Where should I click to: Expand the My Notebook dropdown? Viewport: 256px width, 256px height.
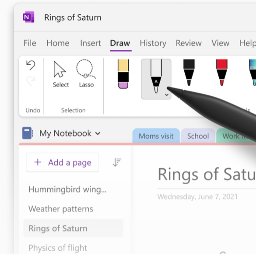tap(98, 133)
